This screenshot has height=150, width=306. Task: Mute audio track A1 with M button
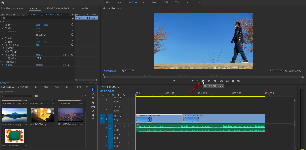tap(120, 126)
